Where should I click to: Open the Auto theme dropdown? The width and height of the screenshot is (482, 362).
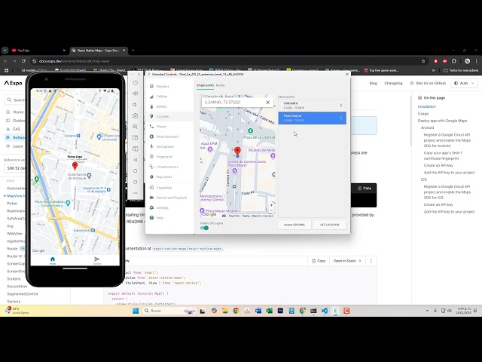[465, 83]
